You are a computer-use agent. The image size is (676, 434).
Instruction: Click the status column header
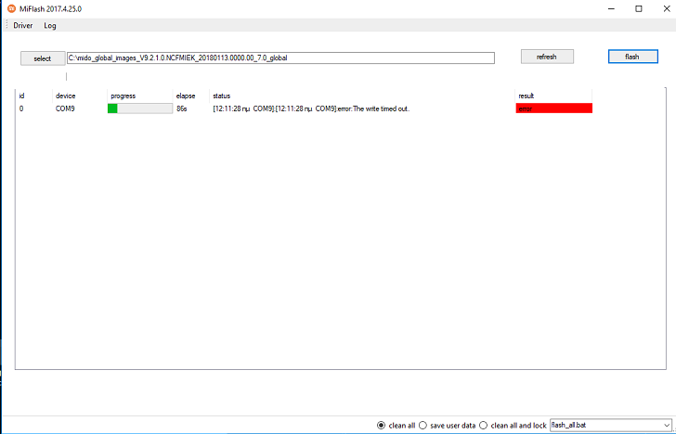pyautogui.click(x=362, y=96)
